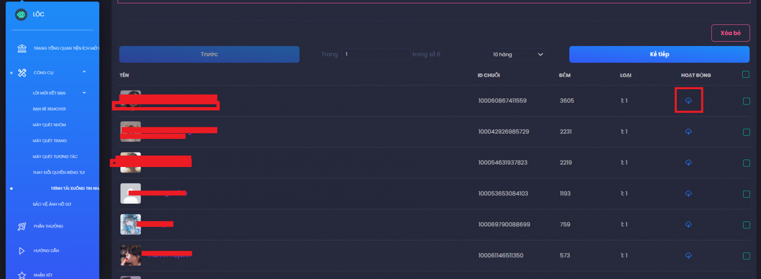Click the pink Xóa bỏ button
This screenshot has width=761, height=279.
pyautogui.click(x=730, y=33)
